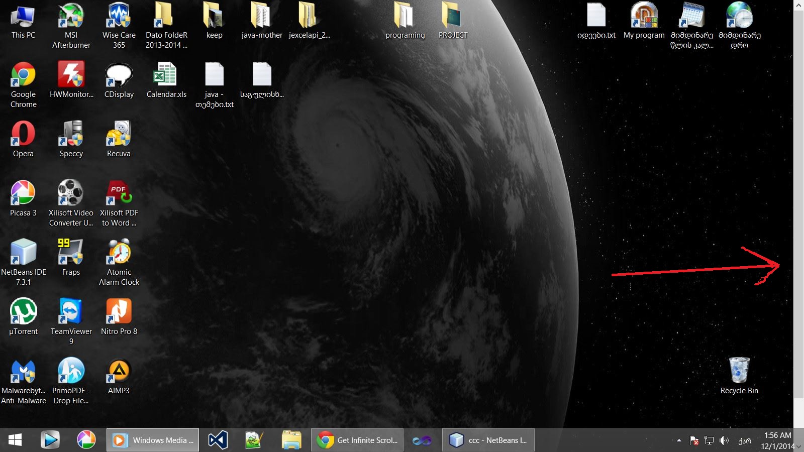804x452 pixels.
Task: Launch MSI Afterburner from the desktop
Action: click(x=71, y=16)
